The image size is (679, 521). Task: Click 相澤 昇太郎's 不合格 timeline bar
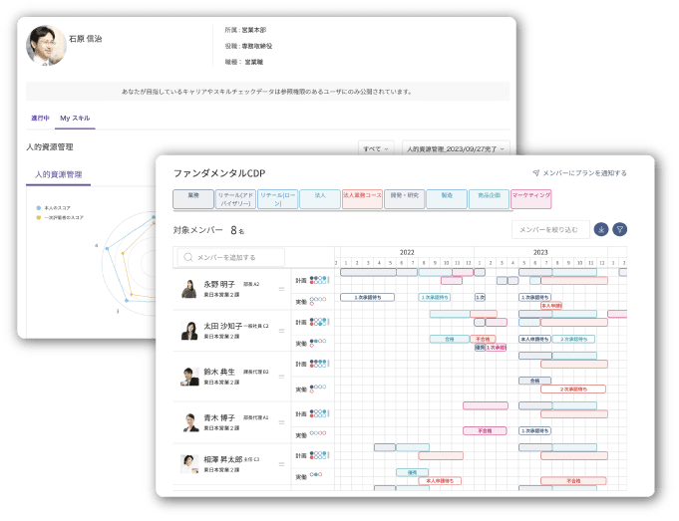coord(573,481)
